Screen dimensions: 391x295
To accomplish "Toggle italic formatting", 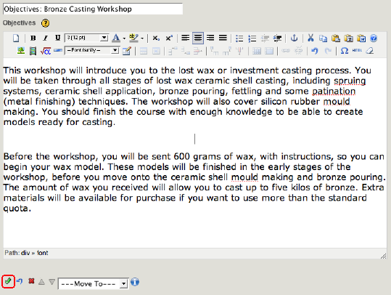I will [x=45, y=39].
